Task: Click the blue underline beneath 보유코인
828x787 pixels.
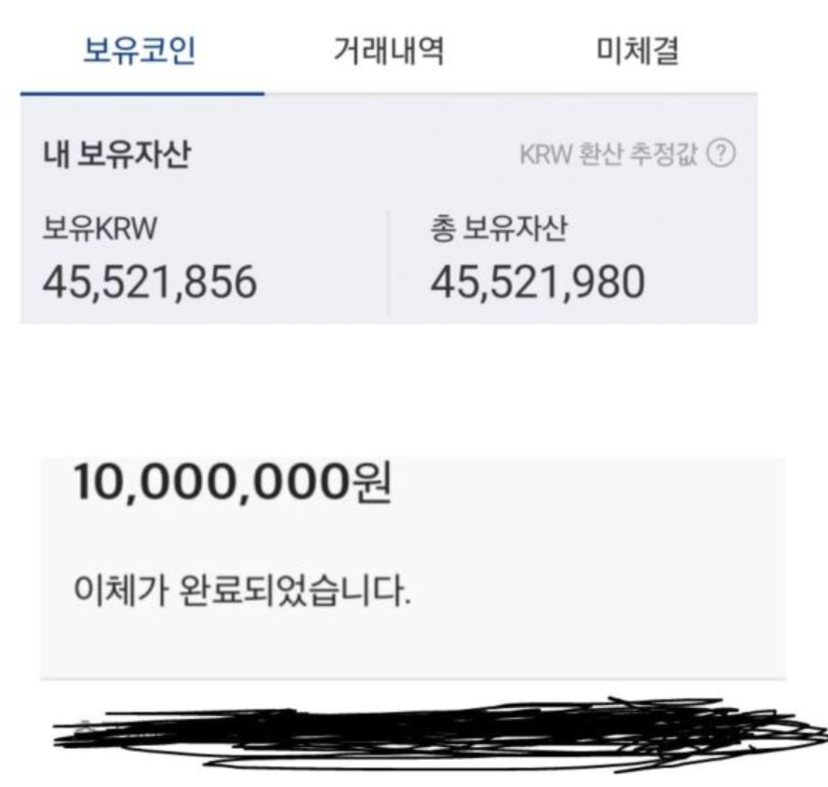Action: coord(142,93)
